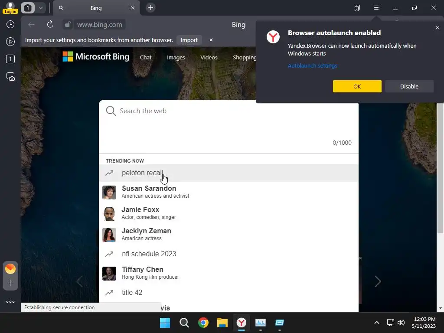This screenshot has width=444, height=333.
Task: Click Disable on the autolaunch notification
Action: coord(409,86)
